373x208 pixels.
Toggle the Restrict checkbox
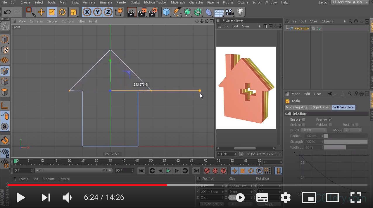click(x=357, y=125)
